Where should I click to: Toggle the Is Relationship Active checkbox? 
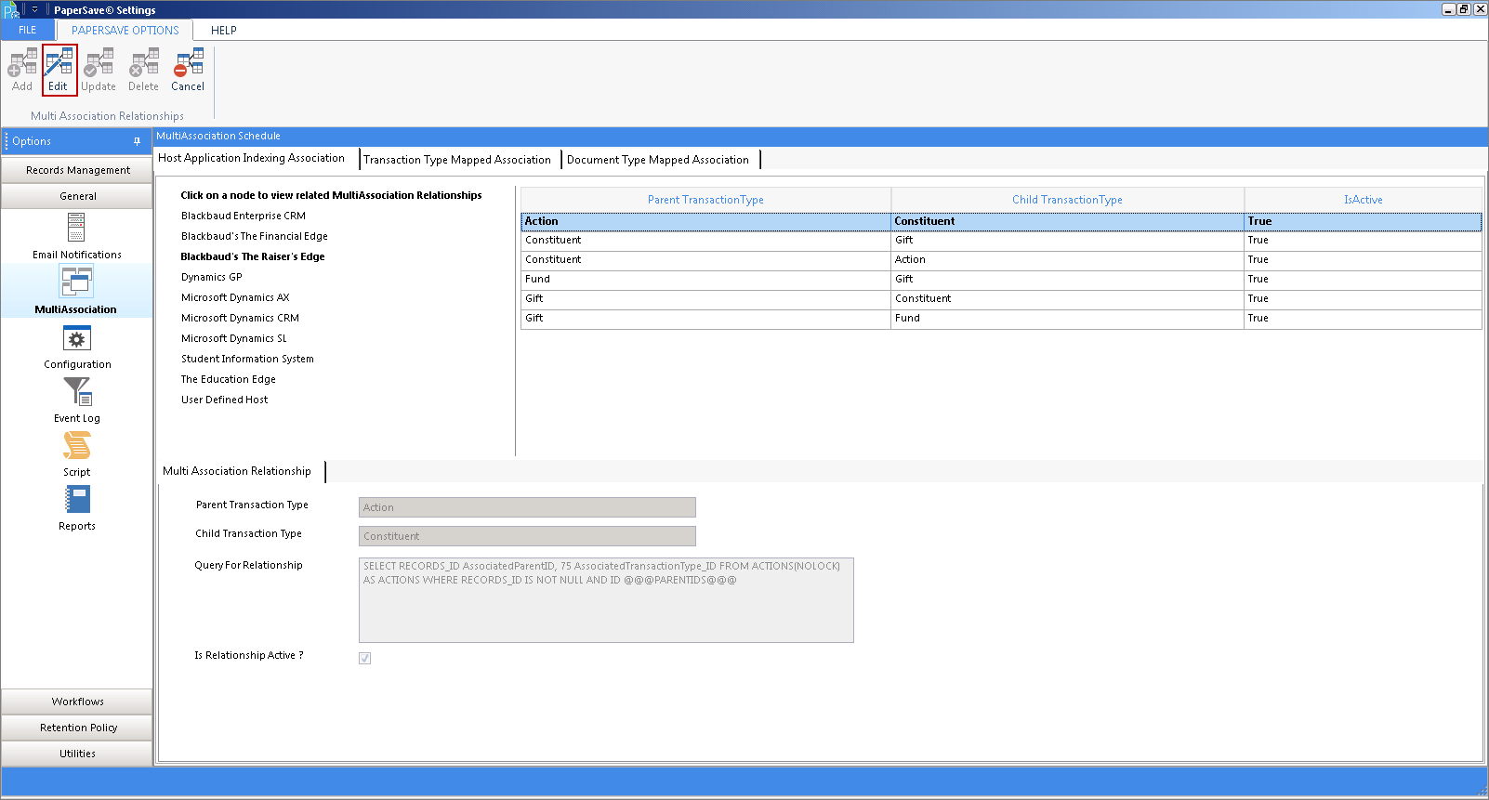point(365,658)
